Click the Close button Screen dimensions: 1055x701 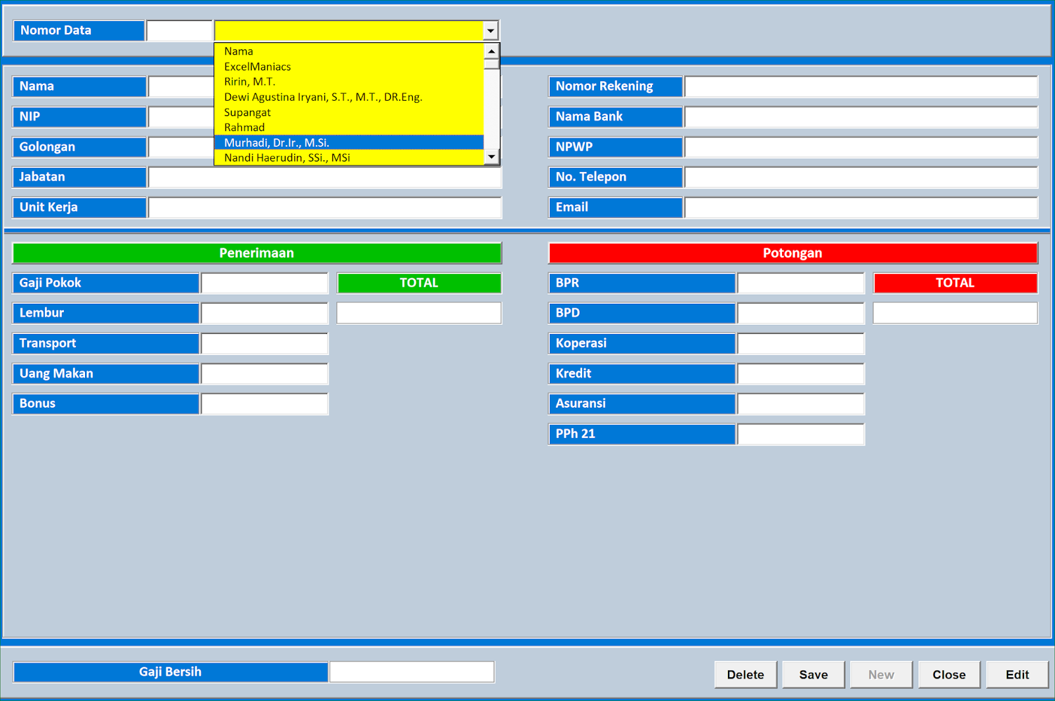pyautogui.click(x=948, y=674)
